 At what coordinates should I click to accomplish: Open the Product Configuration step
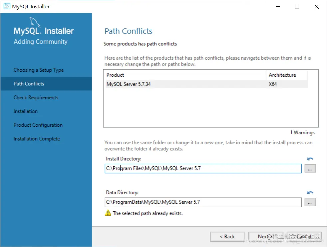(x=38, y=125)
